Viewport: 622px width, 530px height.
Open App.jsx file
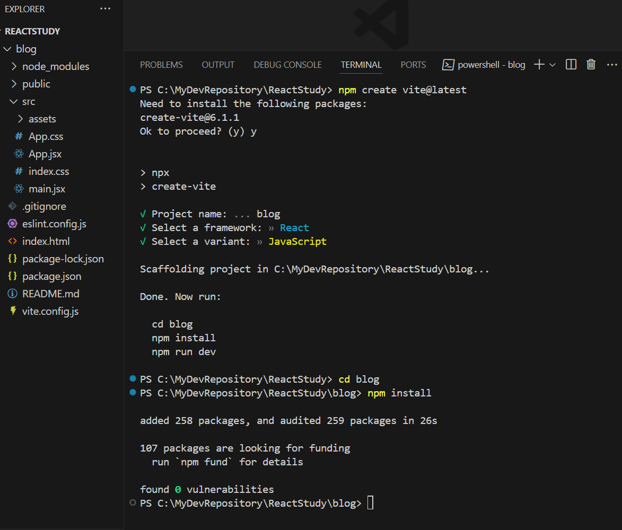pyautogui.click(x=45, y=154)
